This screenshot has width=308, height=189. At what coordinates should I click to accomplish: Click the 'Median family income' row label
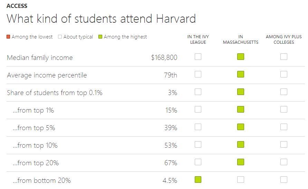pos(40,57)
